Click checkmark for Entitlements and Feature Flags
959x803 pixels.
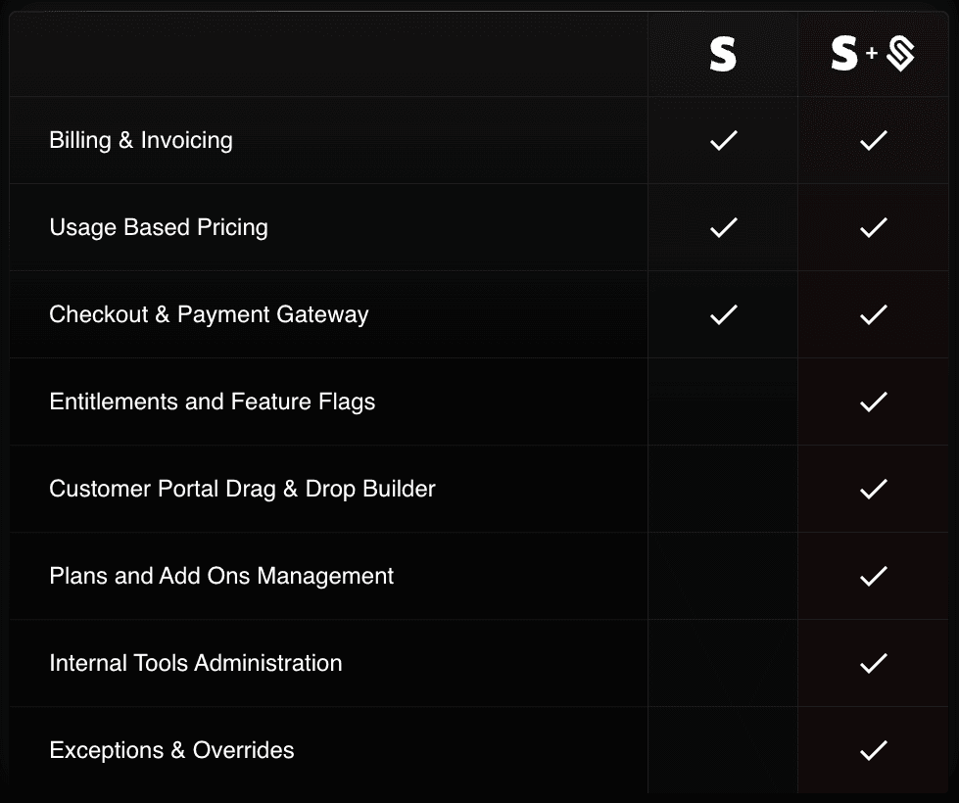pyautogui.click(x=873, y=401)
